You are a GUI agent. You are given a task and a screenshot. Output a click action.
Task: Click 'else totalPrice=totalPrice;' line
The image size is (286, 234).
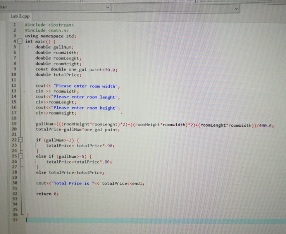70,172
